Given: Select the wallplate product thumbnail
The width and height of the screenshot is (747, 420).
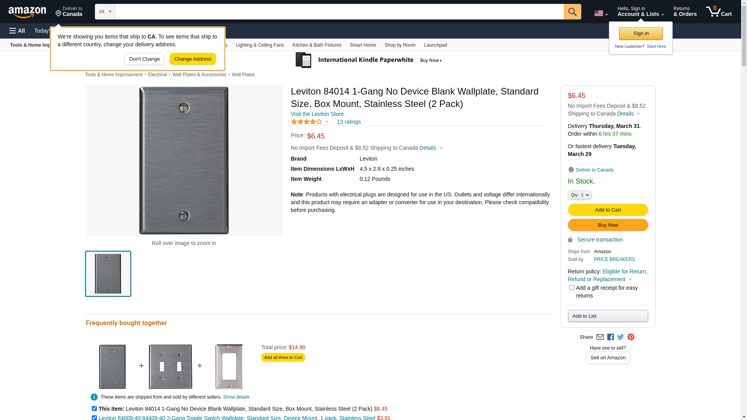Looking at the screenshot, I should click(108, 274).
